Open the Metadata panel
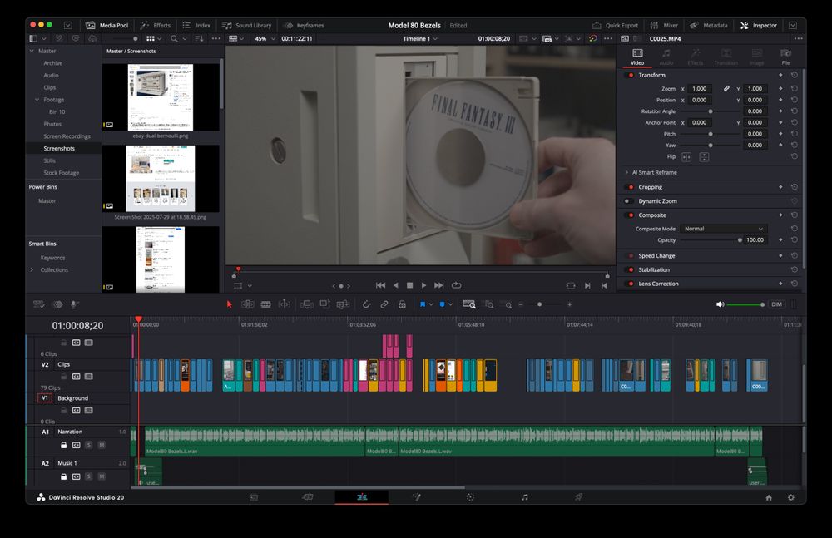The width and height of the screenshot is (832, 538). point(709,26)
